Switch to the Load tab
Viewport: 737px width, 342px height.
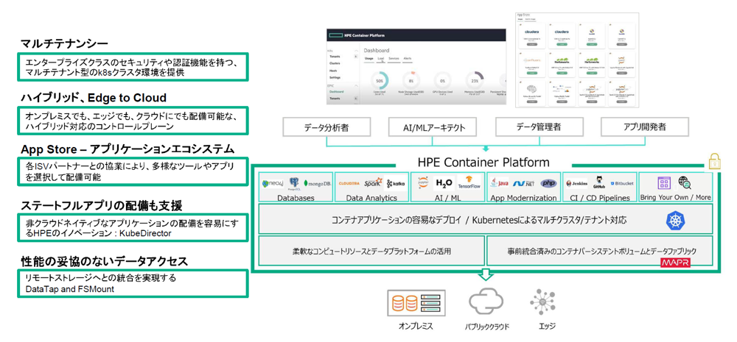(381, 59)
